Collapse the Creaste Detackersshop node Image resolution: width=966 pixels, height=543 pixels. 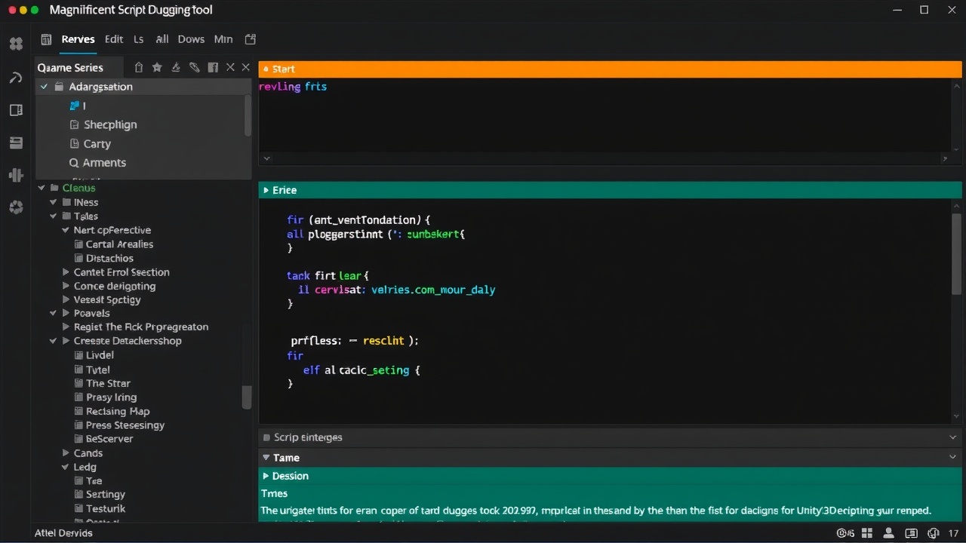[54, 341]
